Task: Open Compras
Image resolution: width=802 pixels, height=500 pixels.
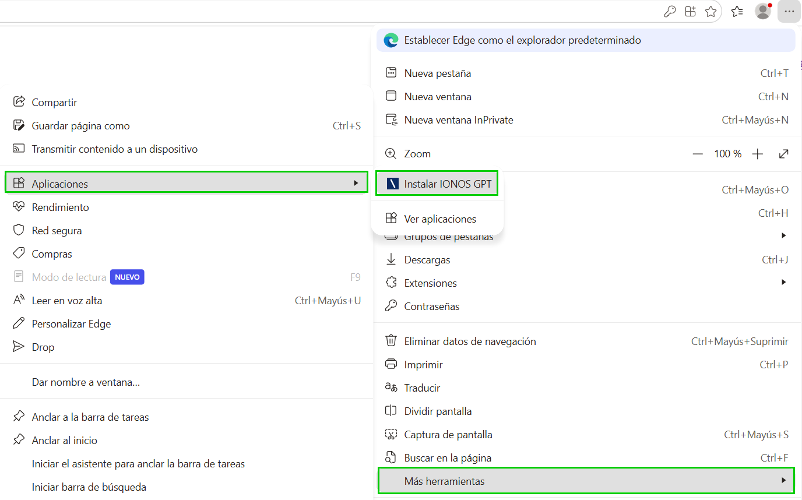Action: click(187, 254)
